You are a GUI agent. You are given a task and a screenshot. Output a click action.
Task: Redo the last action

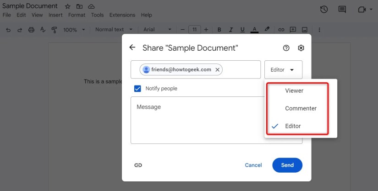click(20, 30)
